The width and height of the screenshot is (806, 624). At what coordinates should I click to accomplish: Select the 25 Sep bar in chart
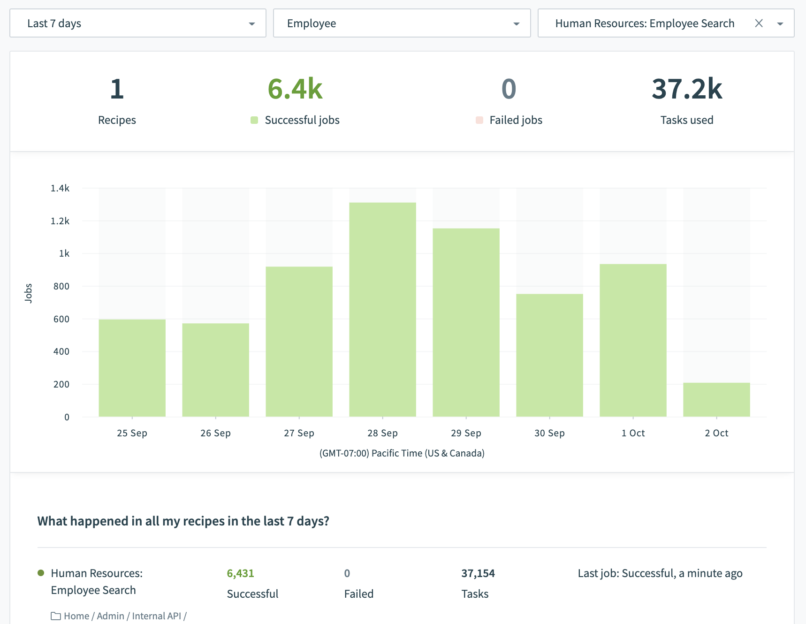click(x=132, y=368)
